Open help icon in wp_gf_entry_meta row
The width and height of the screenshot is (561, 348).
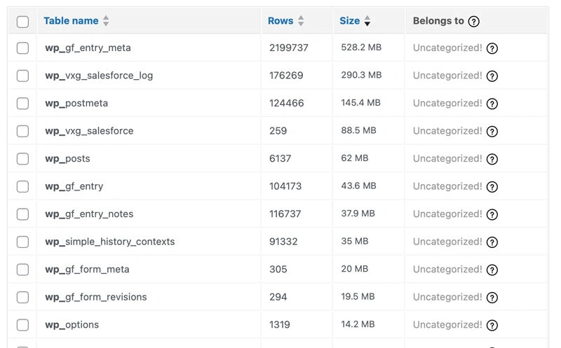[x=492, y=48]
